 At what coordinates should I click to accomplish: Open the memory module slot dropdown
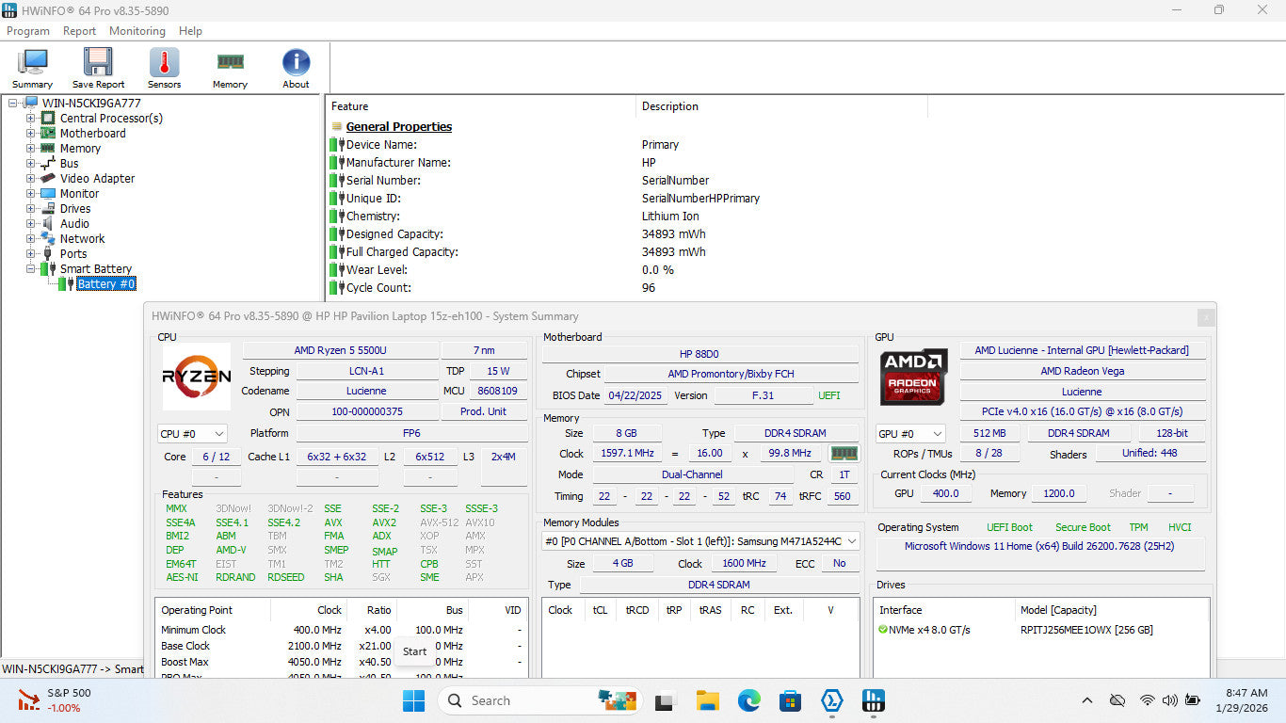(700, 541)
